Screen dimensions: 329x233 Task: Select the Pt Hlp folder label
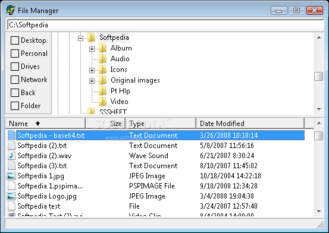tap(120, 91)
